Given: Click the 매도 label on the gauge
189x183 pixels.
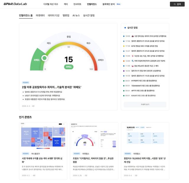Looking at the screenshot, I should (x=49, y=43).
